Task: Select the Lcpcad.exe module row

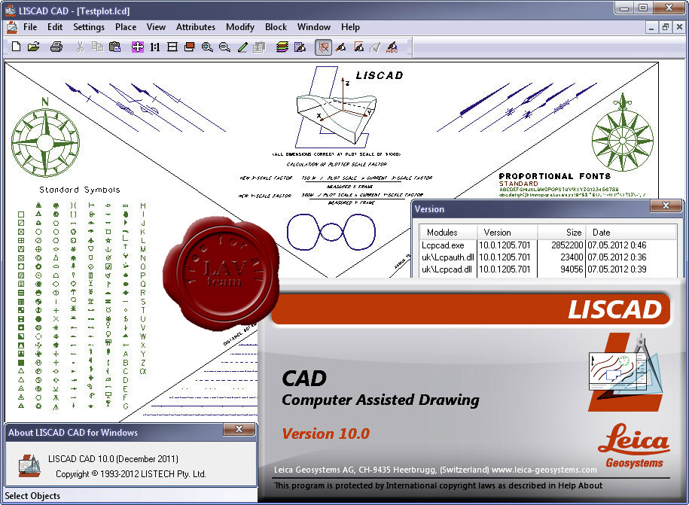Action: point(548,245)
